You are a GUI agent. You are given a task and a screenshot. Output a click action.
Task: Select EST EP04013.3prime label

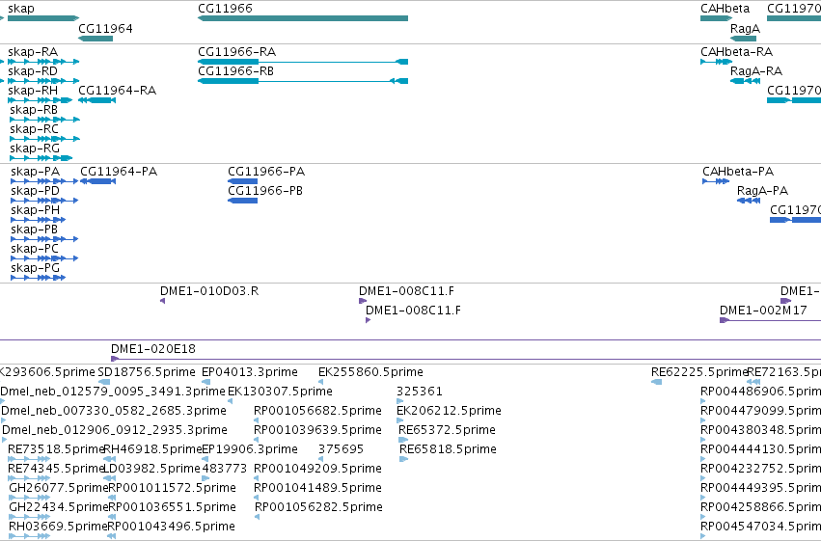click(x=250, y=372)
